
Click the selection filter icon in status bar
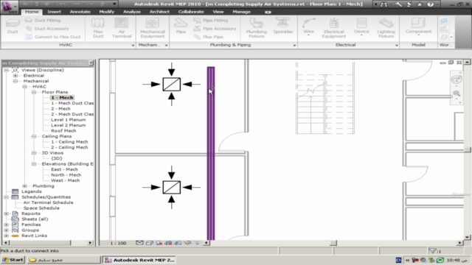433,250
